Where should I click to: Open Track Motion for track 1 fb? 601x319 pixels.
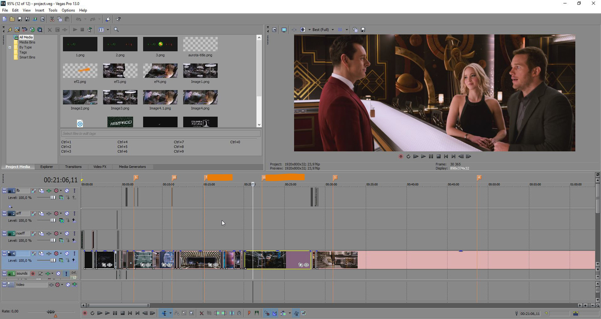[41, 191]
